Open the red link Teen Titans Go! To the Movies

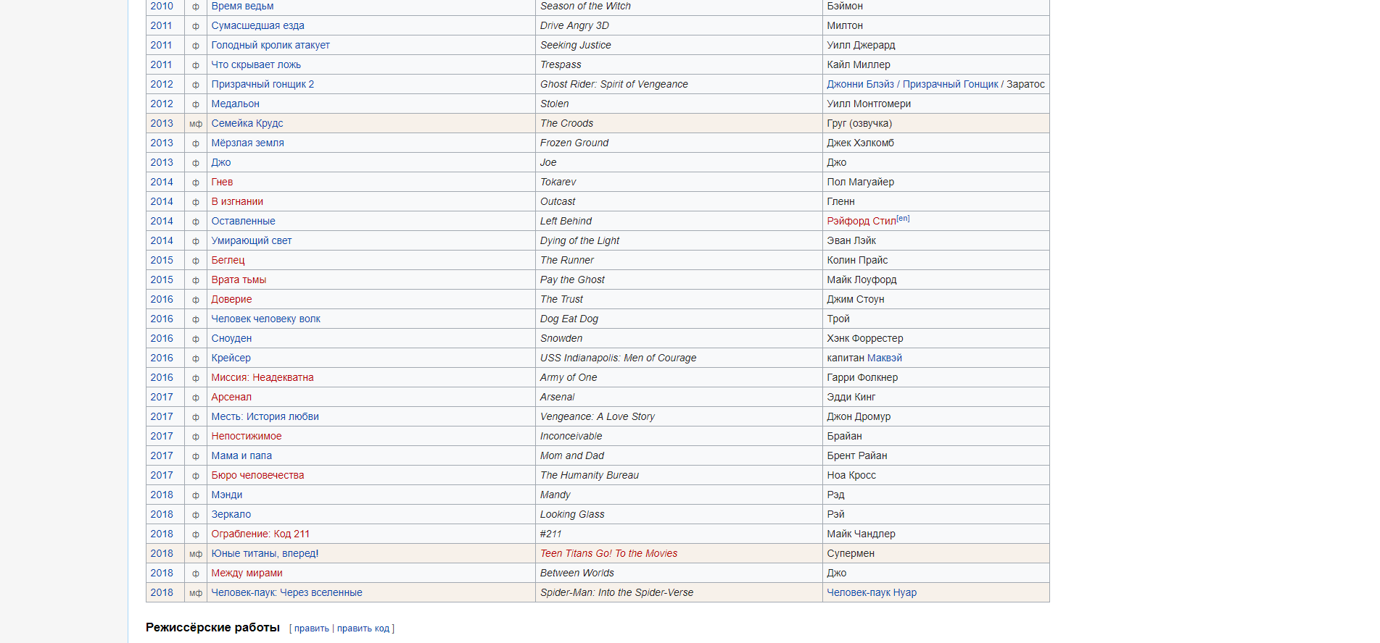[x=608, y=553]
